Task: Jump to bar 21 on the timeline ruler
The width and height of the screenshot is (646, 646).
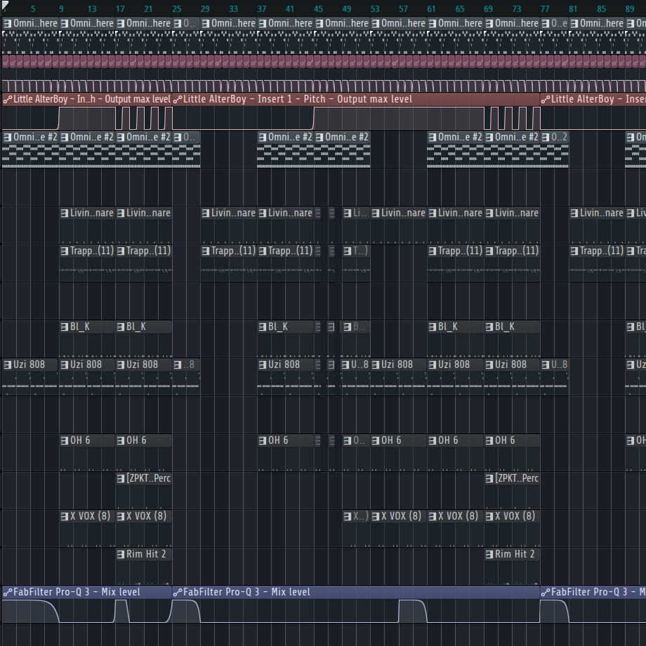Action: point(148,8)
